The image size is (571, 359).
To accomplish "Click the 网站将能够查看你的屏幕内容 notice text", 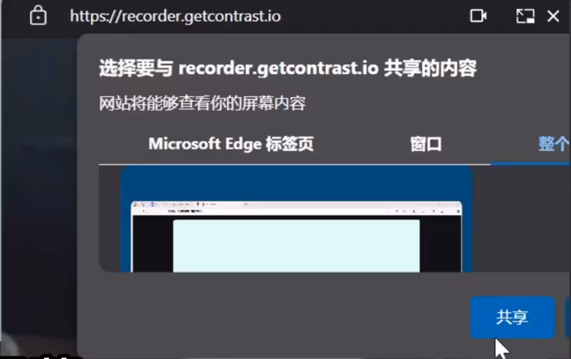I will (202, 103).
